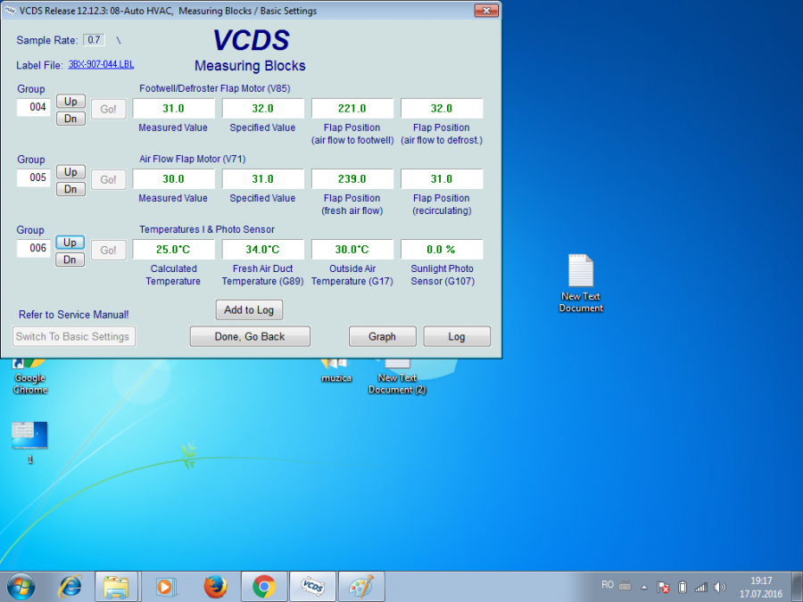Screen dimensions: 803x602
Task: Click the volume speaker tray icon
Action: tap(719, 587)
